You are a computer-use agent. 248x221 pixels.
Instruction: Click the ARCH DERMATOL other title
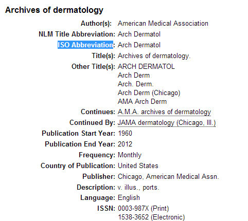coord(146,66)
